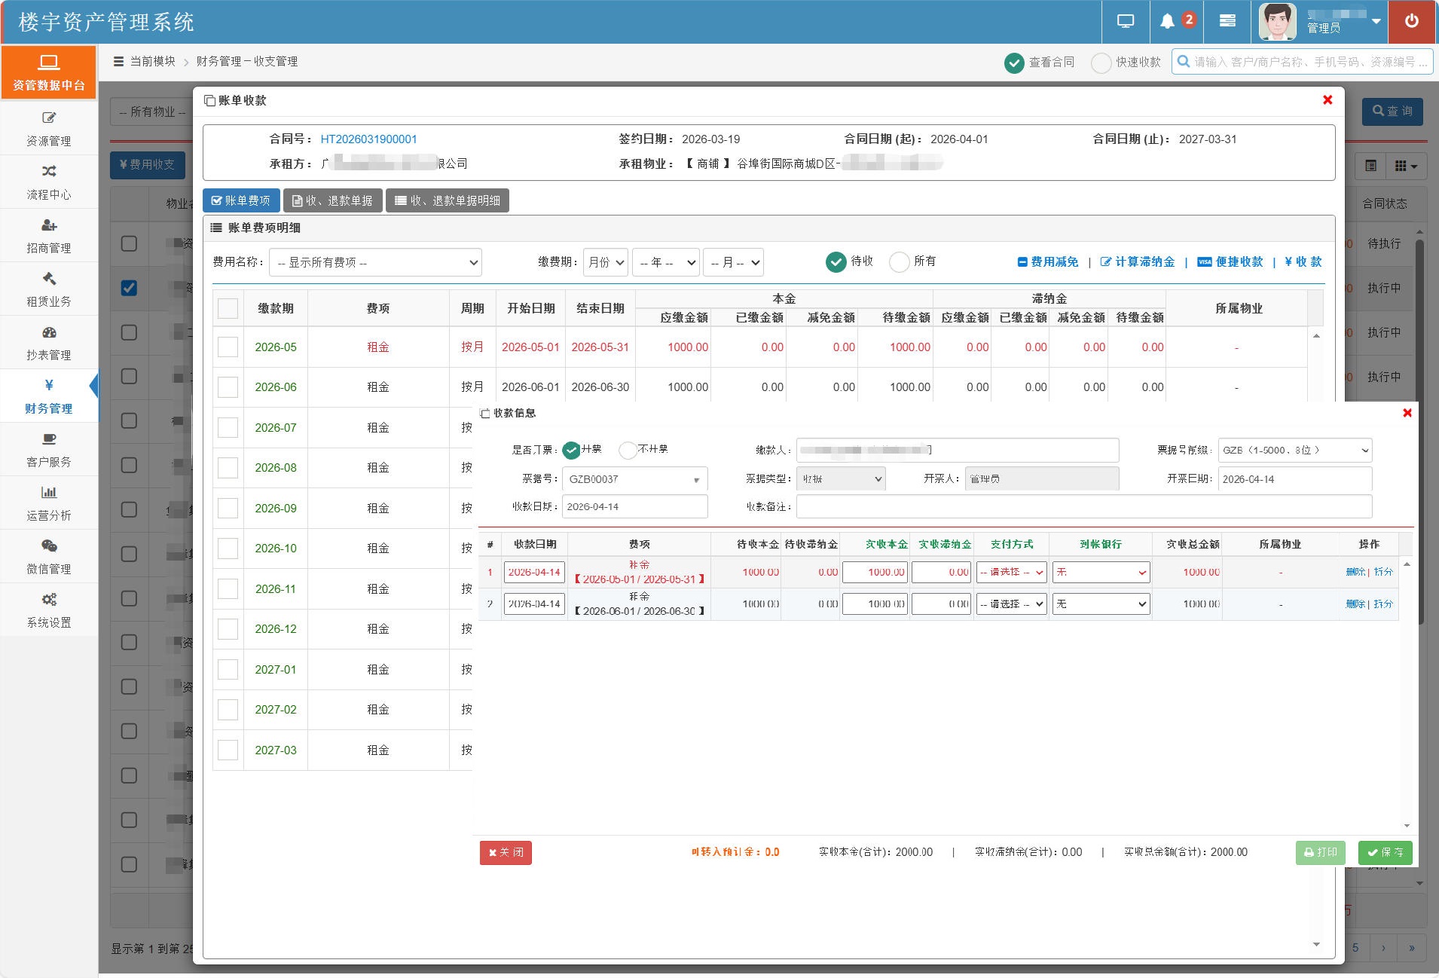
Task: Select the 不开票 radio option
Action: 628,450
